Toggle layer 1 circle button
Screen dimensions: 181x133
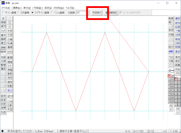[169, 80]
